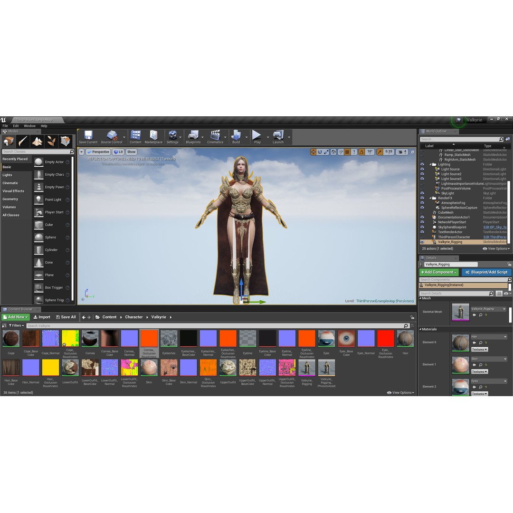Open the File menu
Screen dimensions: 513x513
5,125
